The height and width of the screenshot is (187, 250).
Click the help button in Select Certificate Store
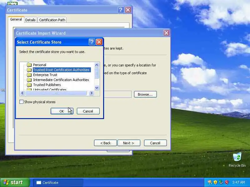tap(92, 42)
